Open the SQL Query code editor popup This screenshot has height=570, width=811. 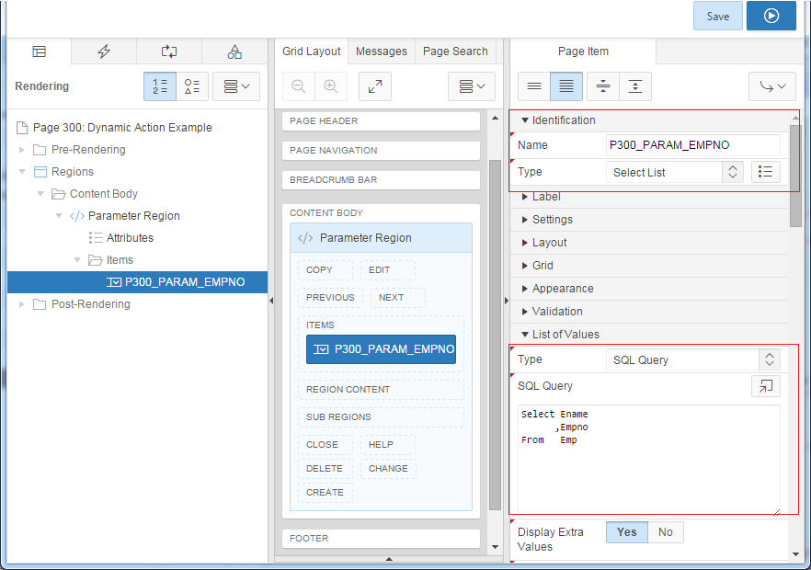tap(765, 386)
